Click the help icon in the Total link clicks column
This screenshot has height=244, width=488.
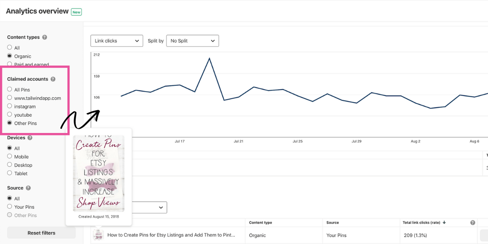473,223
